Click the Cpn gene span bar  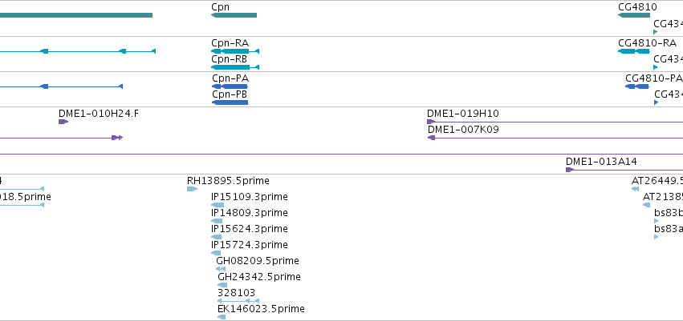[x=234, y=15]
